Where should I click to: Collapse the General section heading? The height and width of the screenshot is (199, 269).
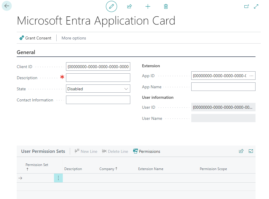(26, 52)
